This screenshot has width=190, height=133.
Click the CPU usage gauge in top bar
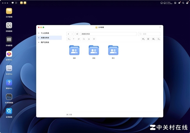coord(161,3)
